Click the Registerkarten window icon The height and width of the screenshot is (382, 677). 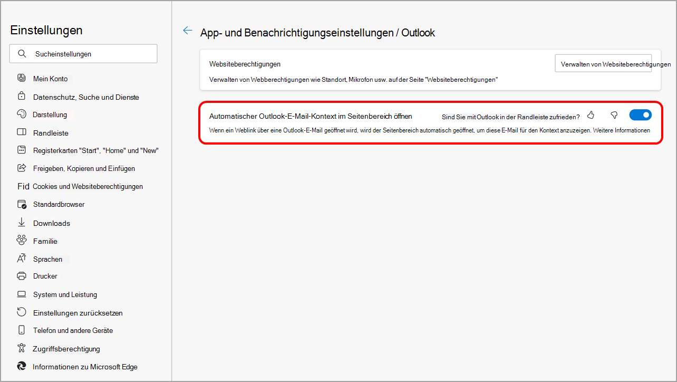[x=22, y=150]
